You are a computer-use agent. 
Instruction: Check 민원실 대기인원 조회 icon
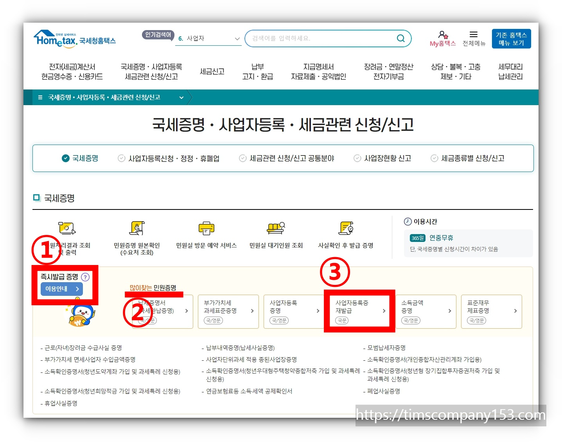click(x=275, y=228)
